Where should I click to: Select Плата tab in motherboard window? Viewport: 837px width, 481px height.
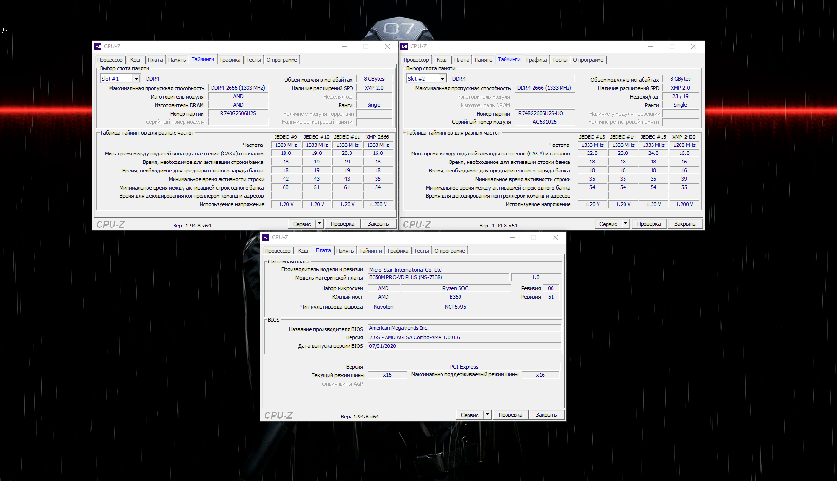(x=323, y=250)
